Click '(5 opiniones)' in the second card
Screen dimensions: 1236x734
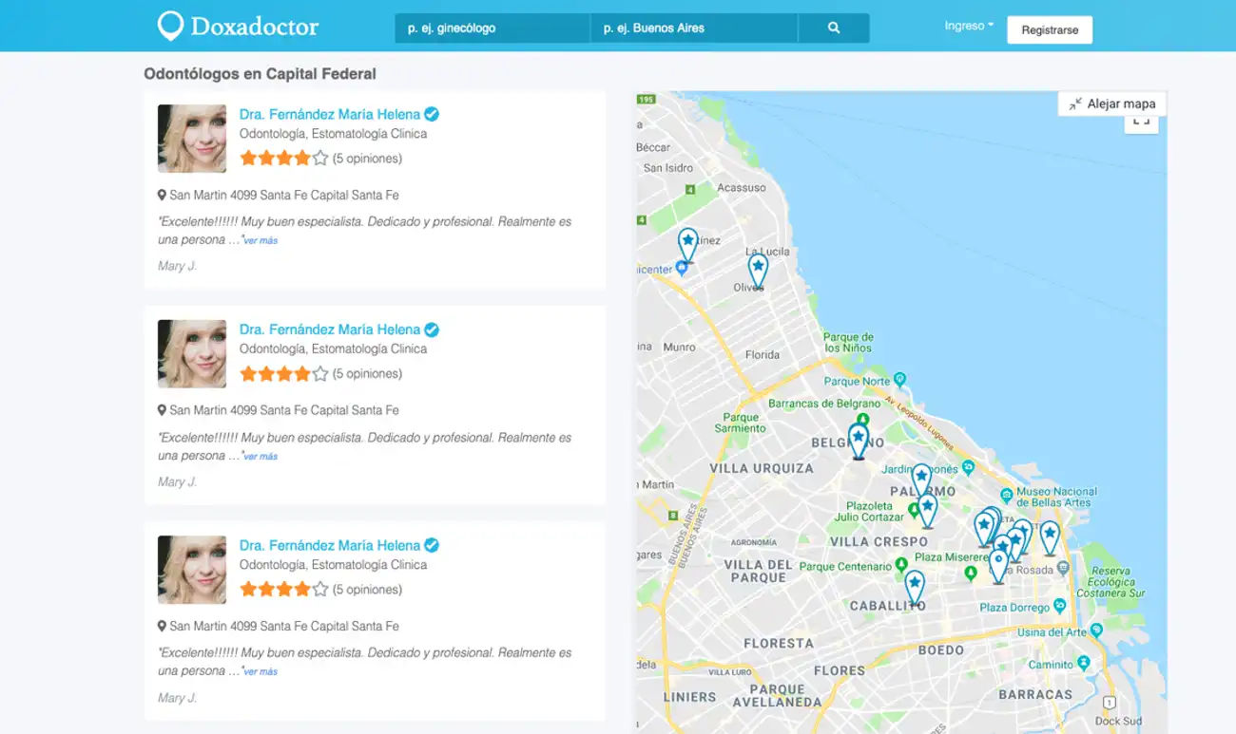(367, 374)
